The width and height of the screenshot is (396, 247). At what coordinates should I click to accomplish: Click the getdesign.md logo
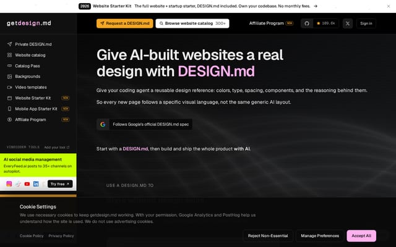29,23
